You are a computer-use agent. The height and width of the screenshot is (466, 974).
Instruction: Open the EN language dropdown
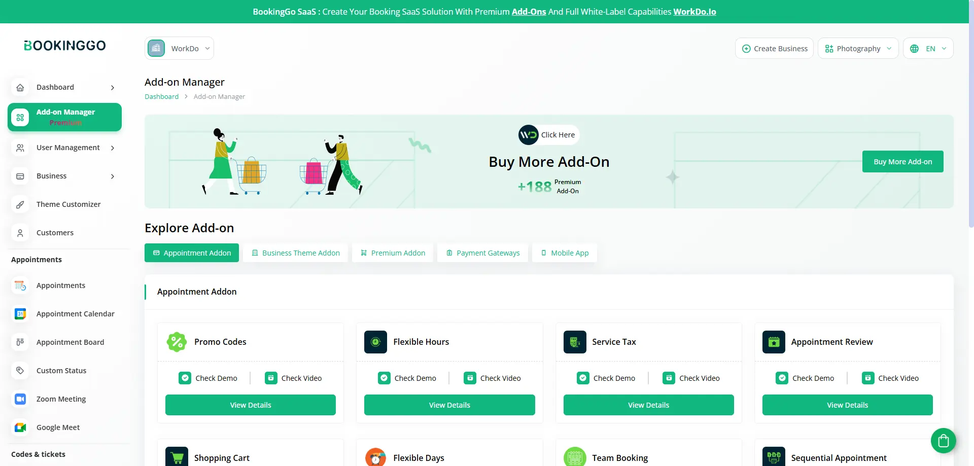click(x=928, y=48)
